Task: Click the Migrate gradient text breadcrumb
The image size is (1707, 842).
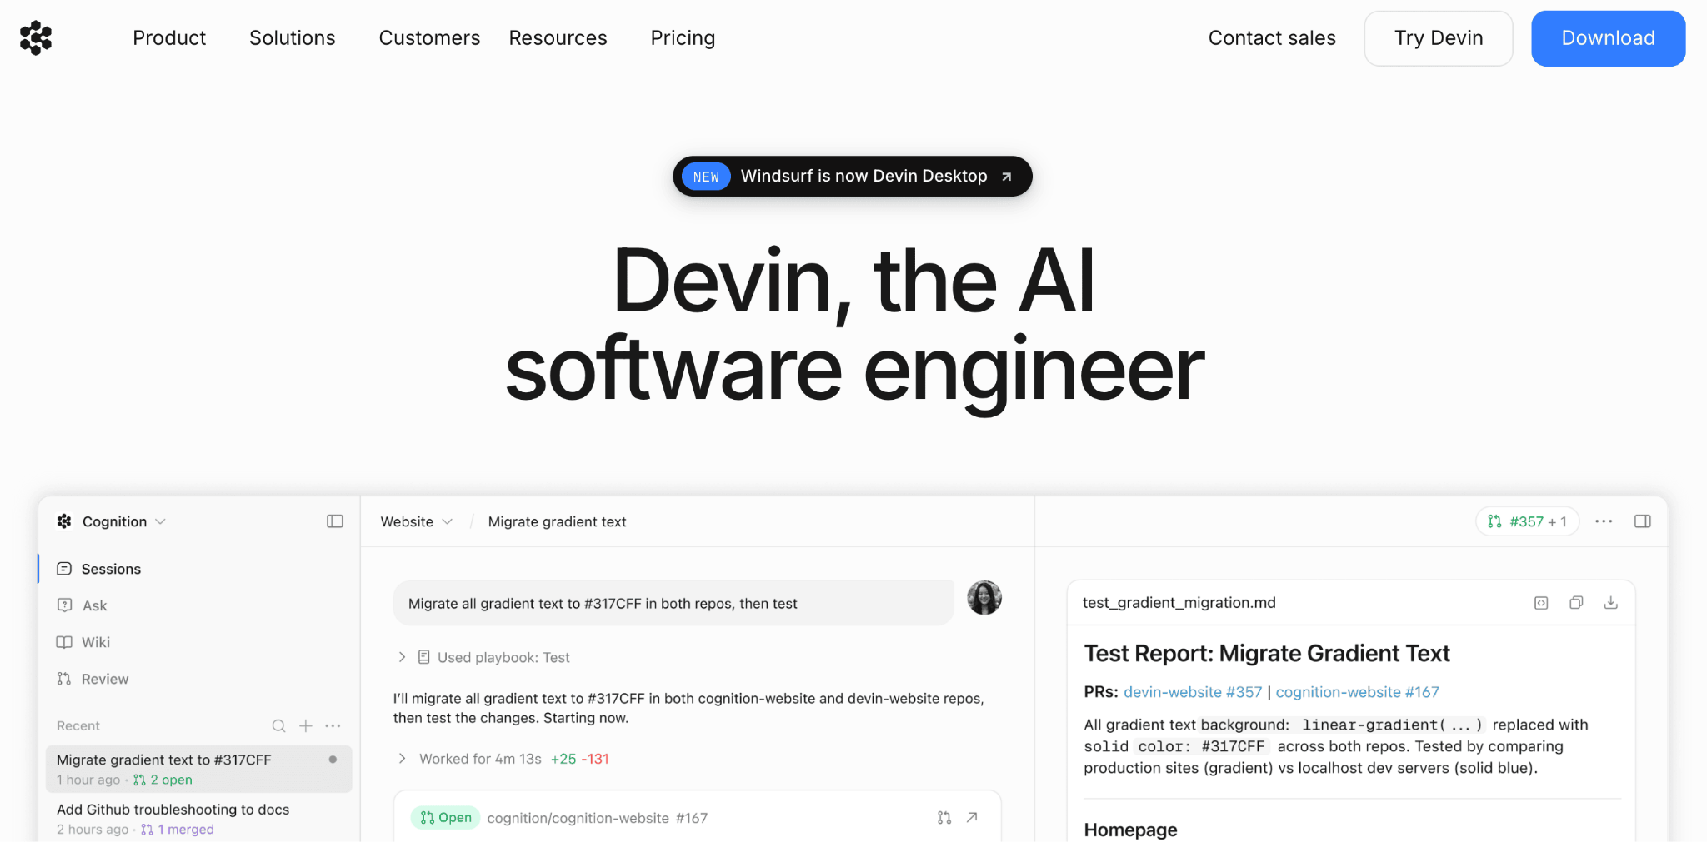Action: [557, 521]
